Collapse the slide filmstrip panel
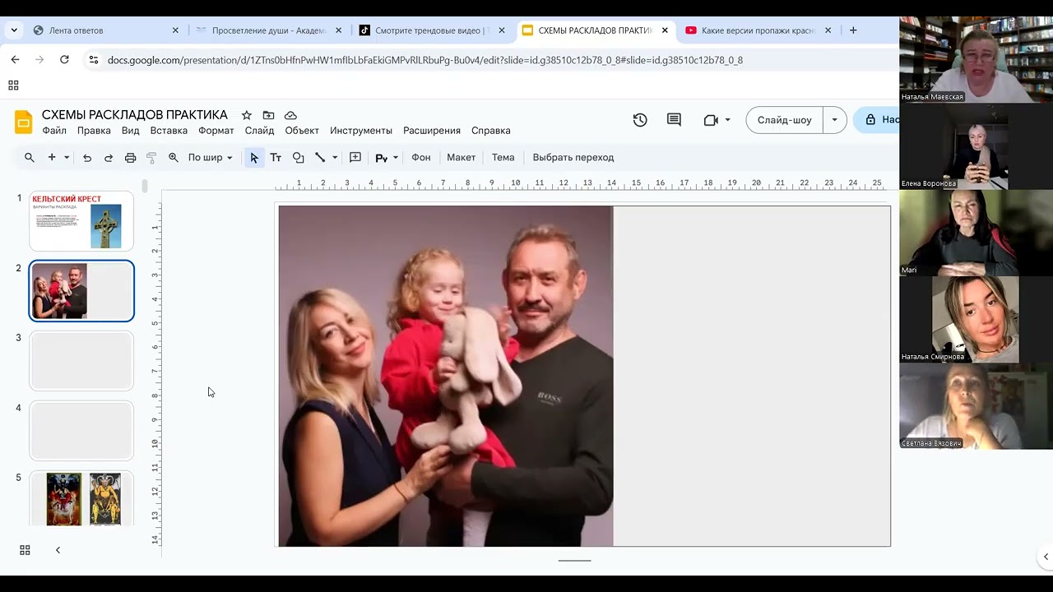 pos(58,550)
